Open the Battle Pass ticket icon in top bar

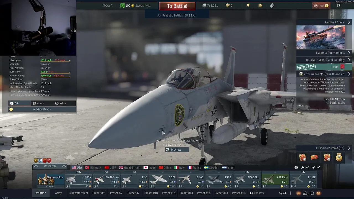point(272,6)
